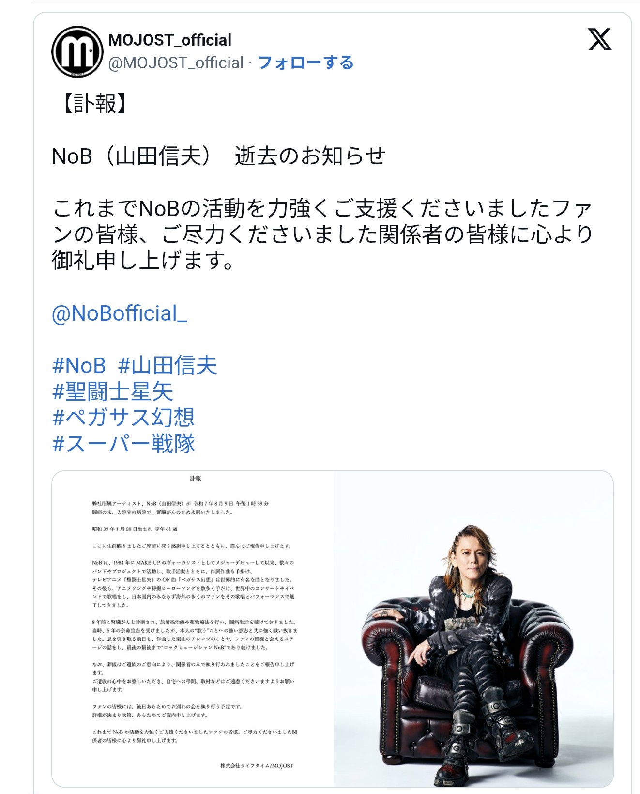Click the thank-you paragraph in the post
The height and width of the screenshot is (794, 640).
(322, 234)
